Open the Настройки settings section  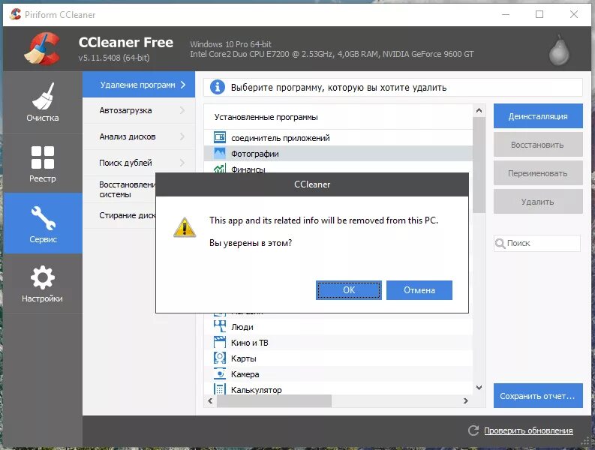[43, 283]
